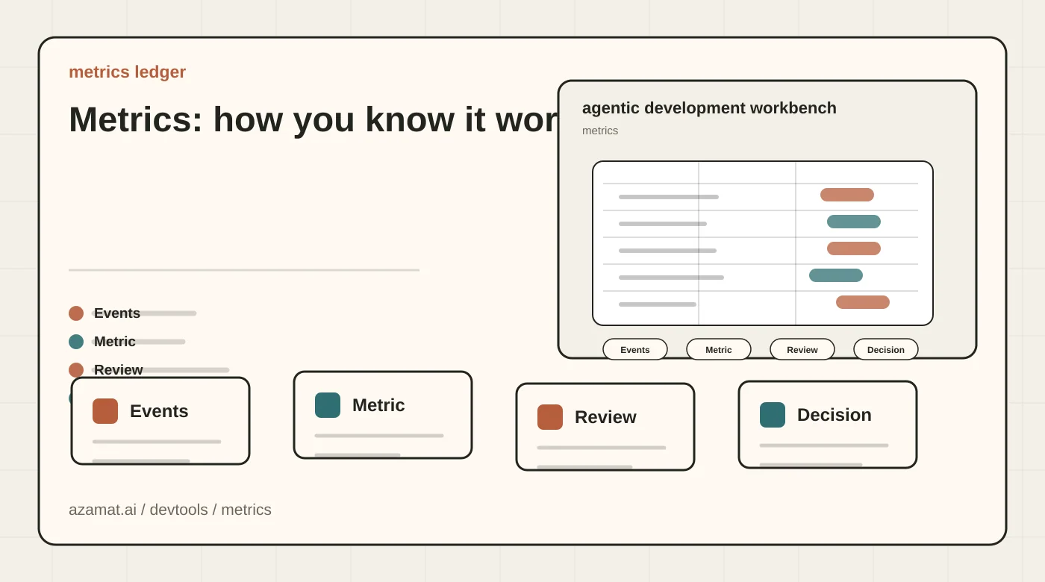Click the teal pill in the table's second row
Screen dimensions: 1045x582
click(x=854, y=222)
